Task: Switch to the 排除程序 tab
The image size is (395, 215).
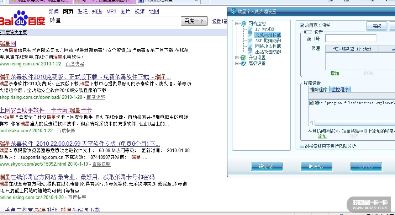Action: coord(319,90)
